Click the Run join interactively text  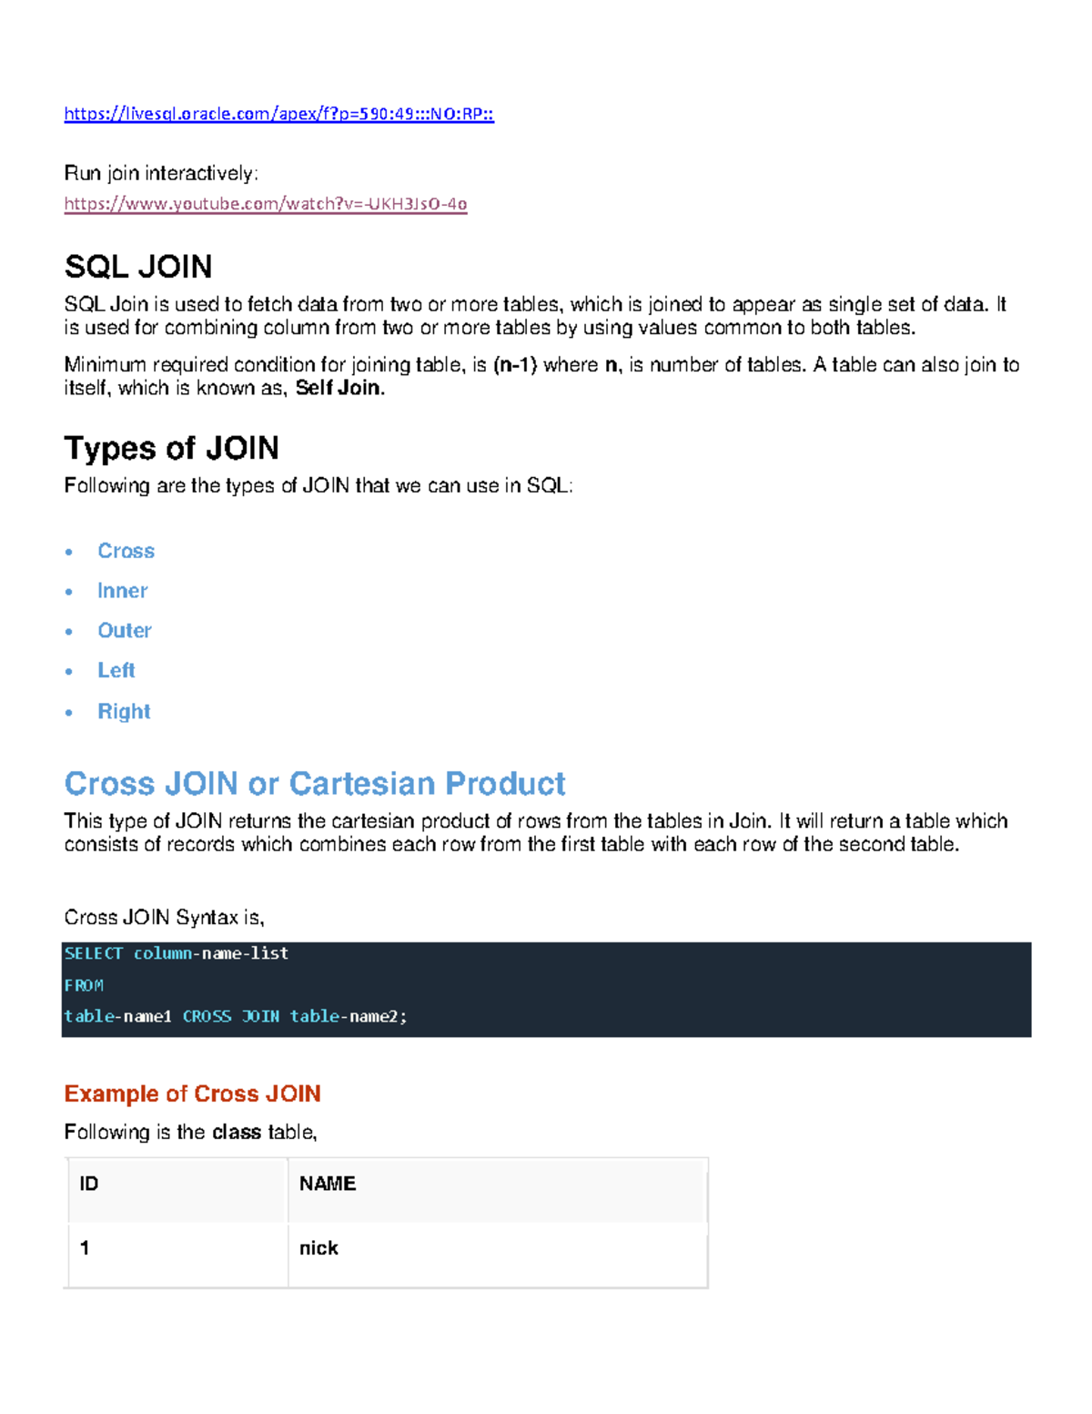point(161,173)
